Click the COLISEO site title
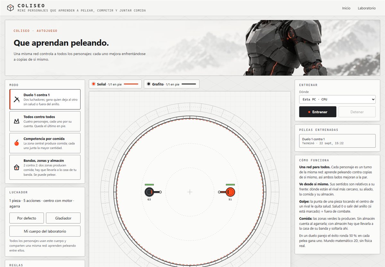 pyautogui.click(x=31, y=5)
